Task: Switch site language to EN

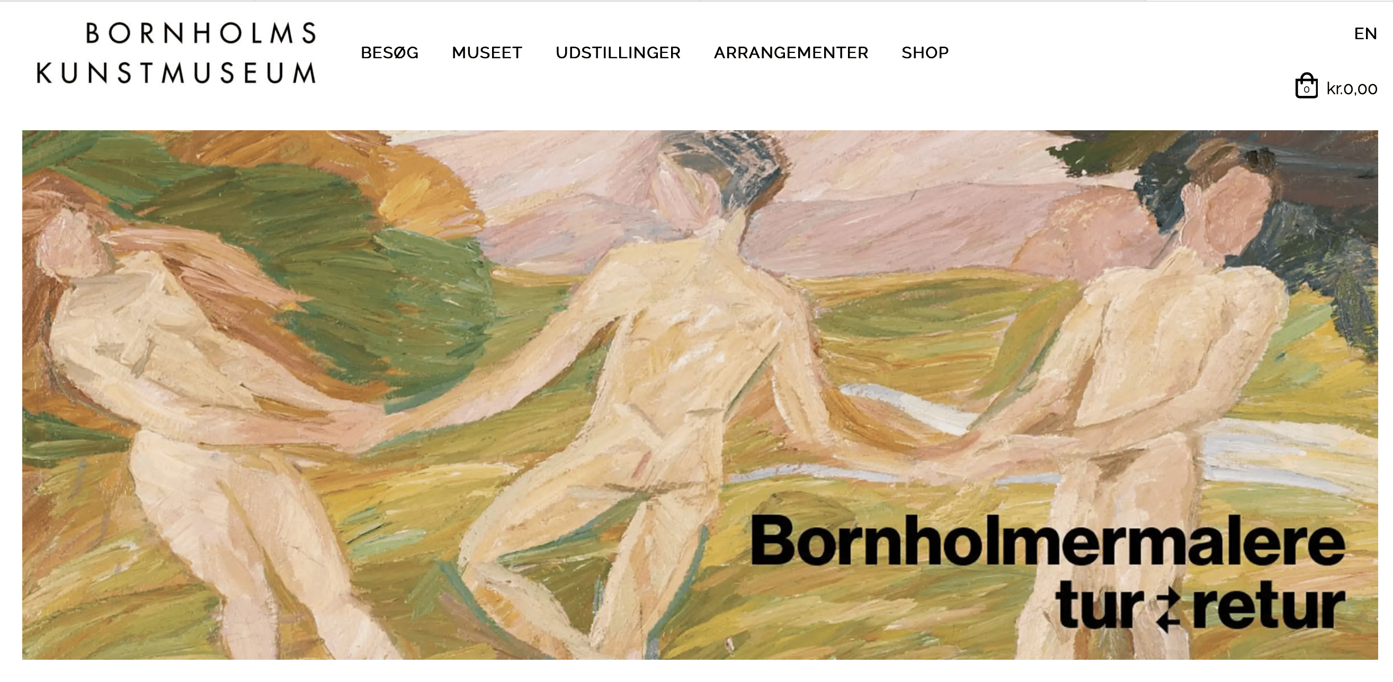Action: tap(1365, 33)
